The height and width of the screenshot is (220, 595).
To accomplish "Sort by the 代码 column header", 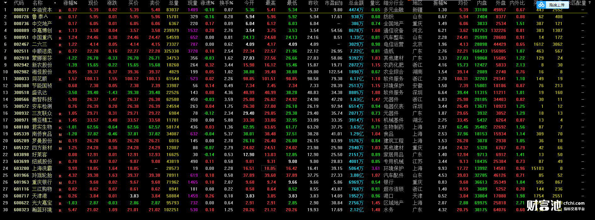I will click(x=19, y=3).
